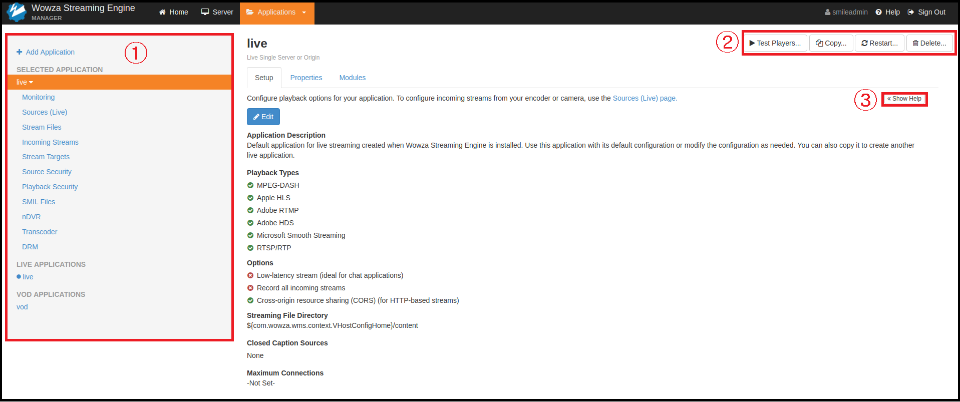Show the Help panel
The width and height of the screenshot is (960, 402).
click(904, 99)
